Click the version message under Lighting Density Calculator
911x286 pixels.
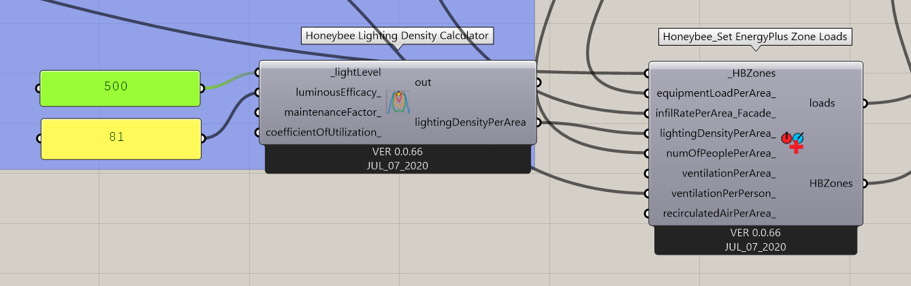398,159
